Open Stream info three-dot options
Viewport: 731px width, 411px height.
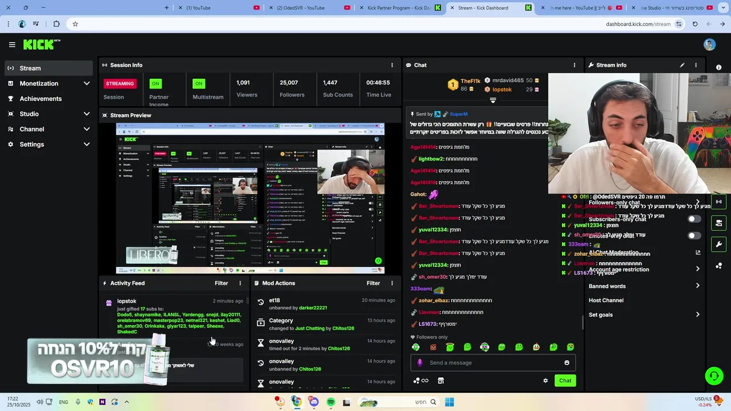coord(696,65)
